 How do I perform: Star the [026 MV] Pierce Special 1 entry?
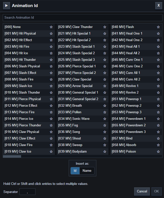tap(105, 66)
